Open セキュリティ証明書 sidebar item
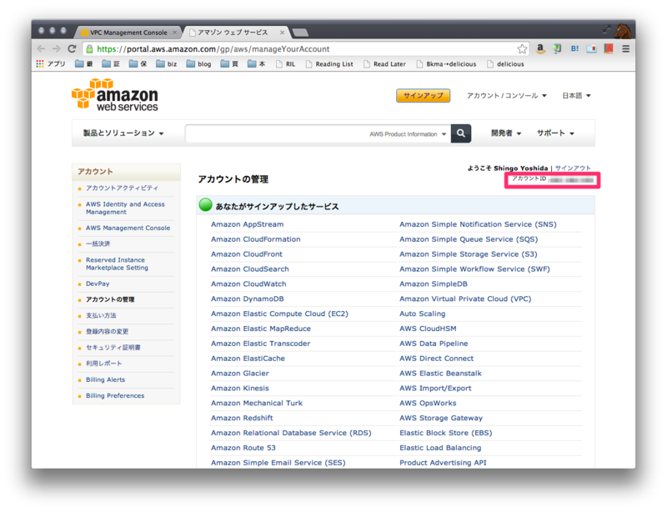The height and width of the screenshot is (512, 667). (113, 348)
